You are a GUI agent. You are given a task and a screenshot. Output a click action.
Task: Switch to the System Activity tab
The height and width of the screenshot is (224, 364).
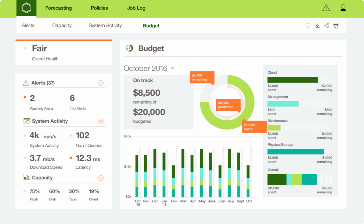click(x=105, y=25)
